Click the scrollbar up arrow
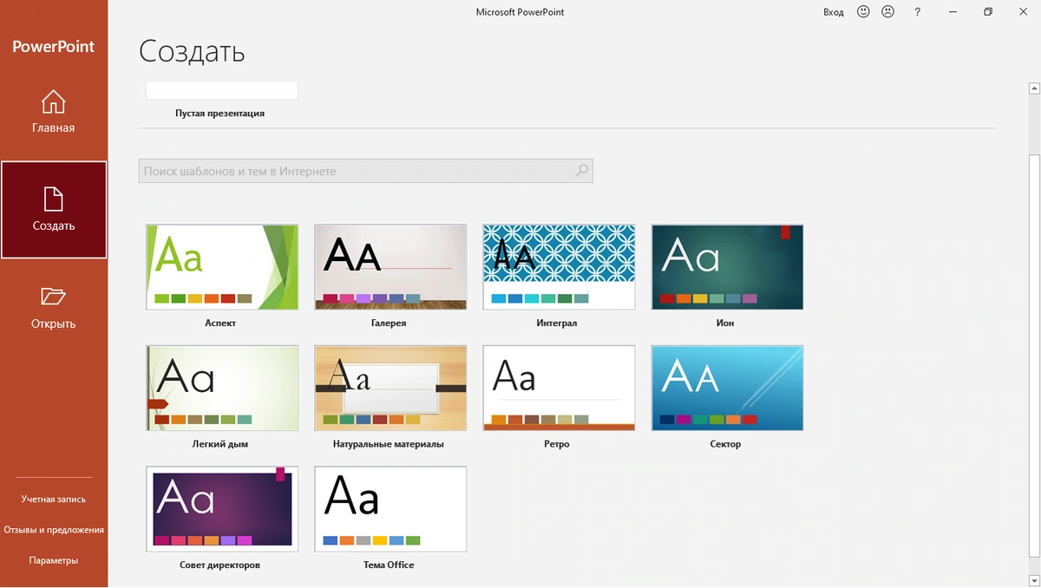The image size is (1041, 588). click(x=1034, y=88)
